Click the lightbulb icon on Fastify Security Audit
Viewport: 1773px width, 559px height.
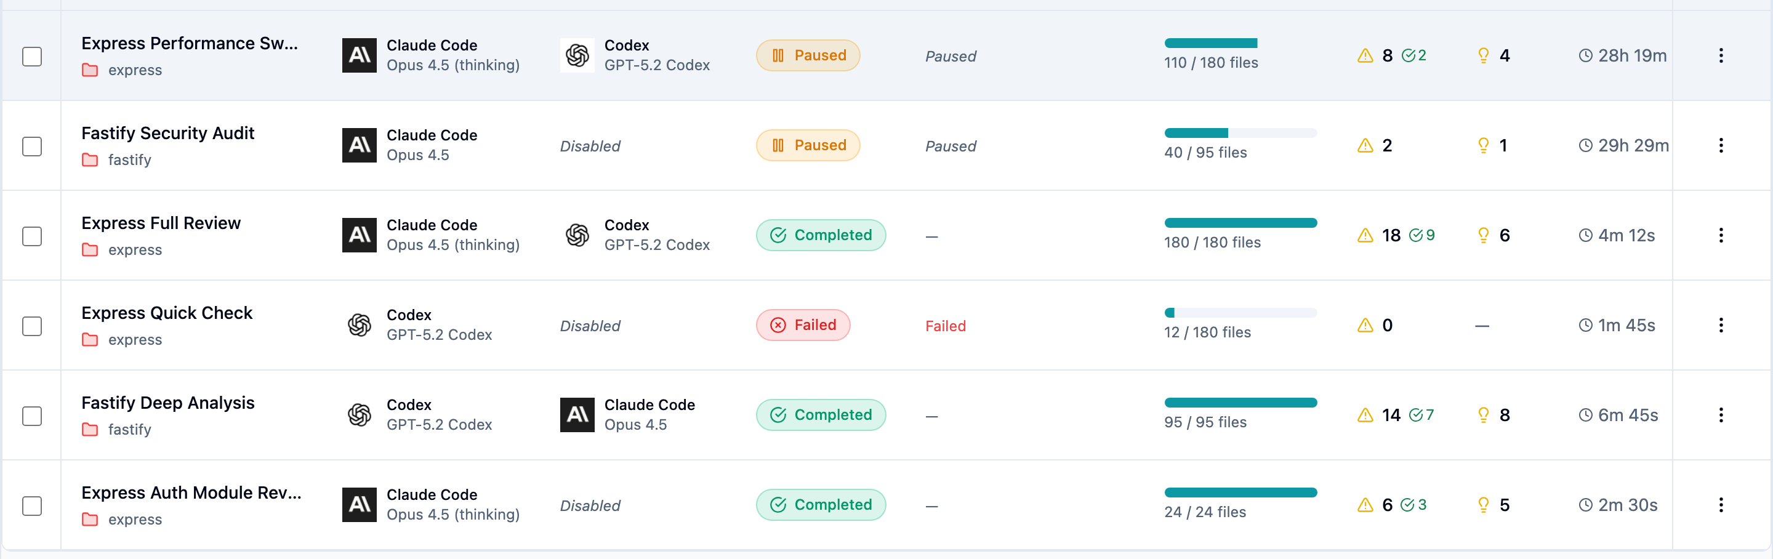(x=1483, y=145)
